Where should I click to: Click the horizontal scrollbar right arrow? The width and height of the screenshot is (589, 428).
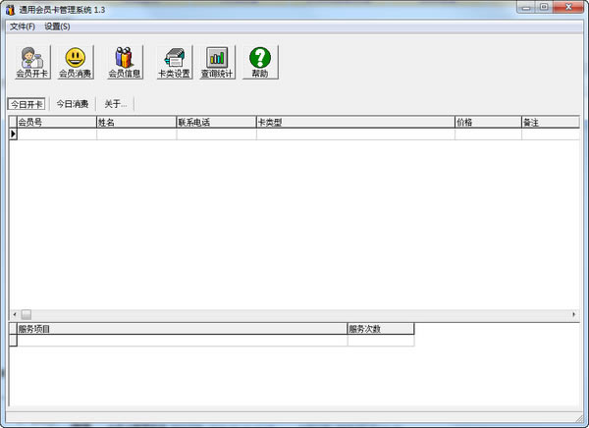573,314
